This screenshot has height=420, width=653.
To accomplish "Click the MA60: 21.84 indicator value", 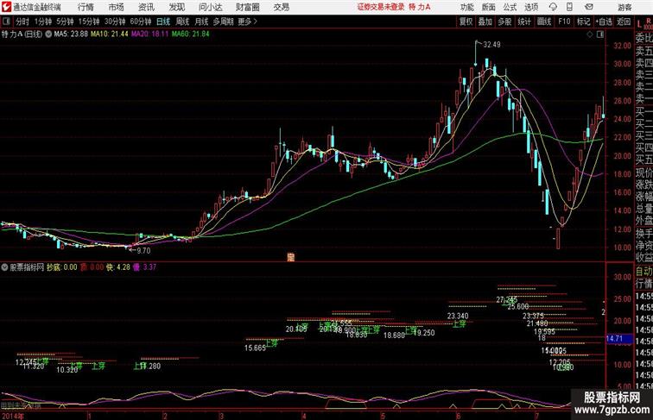I will click(190, 34).
